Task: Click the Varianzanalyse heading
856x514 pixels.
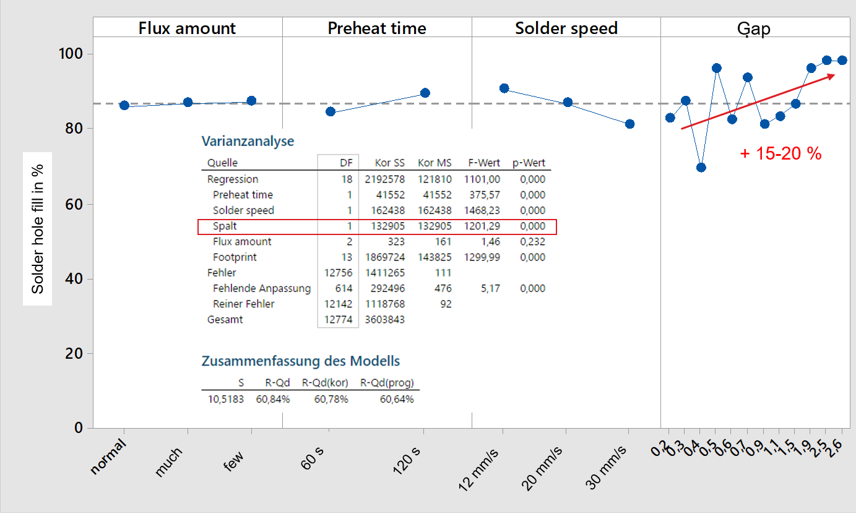Action: click(247, 141)
